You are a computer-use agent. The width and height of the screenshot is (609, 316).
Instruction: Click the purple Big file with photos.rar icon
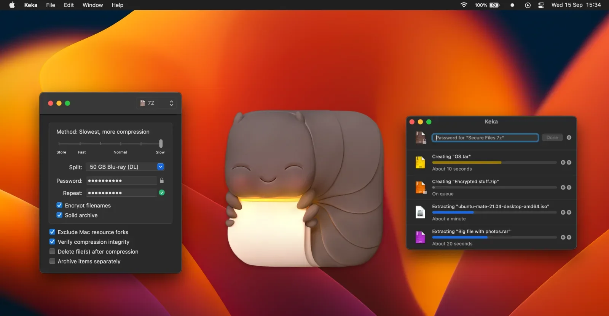pos(420,237)
